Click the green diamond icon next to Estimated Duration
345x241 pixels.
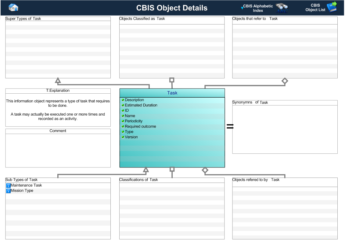click(123, 105)
